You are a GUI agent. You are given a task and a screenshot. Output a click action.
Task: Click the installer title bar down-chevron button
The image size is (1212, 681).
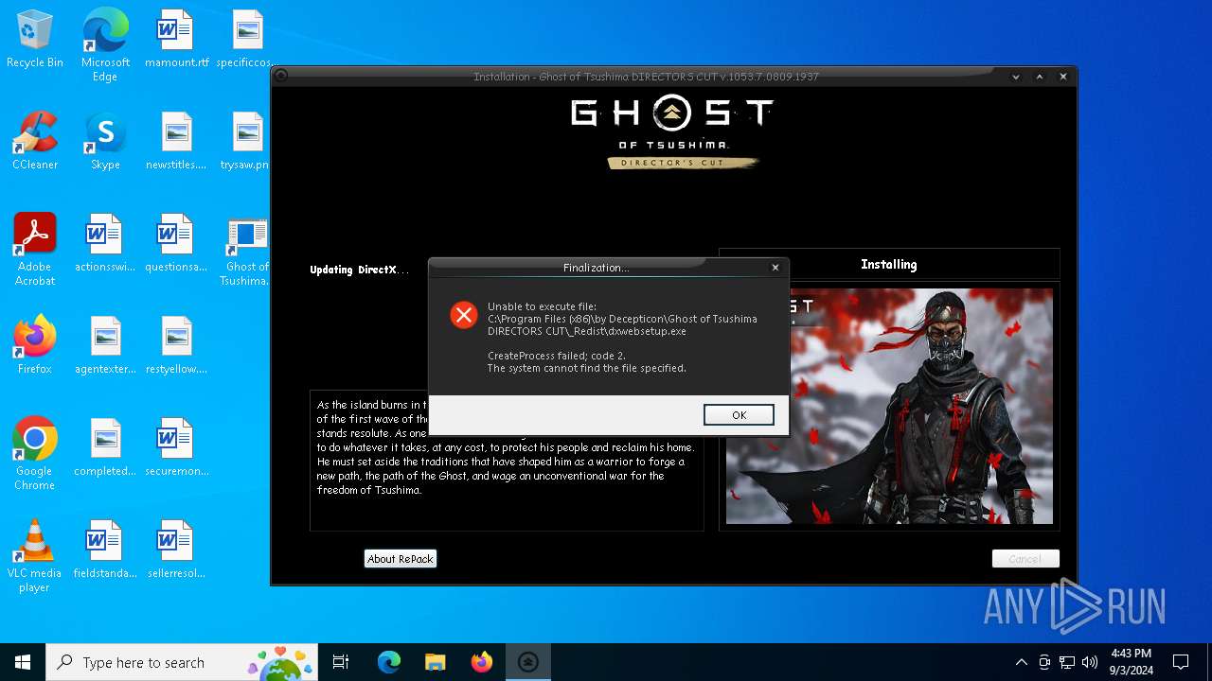tap(1016, 77)
